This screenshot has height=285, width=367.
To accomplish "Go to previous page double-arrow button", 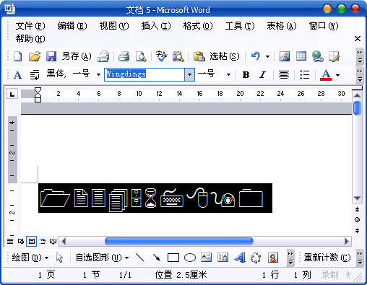I will tap(357, 209).
